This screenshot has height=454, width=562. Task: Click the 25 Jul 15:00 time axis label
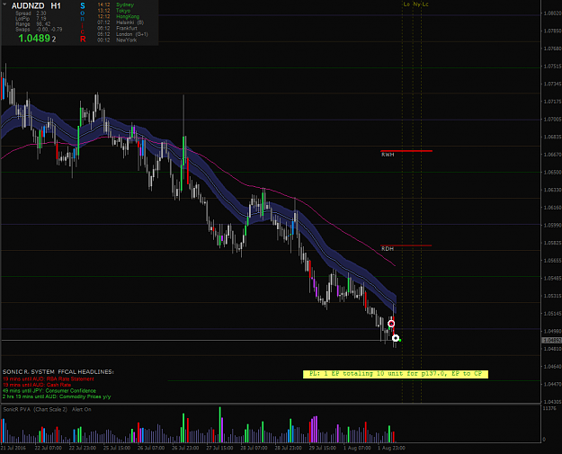[117, 448]
